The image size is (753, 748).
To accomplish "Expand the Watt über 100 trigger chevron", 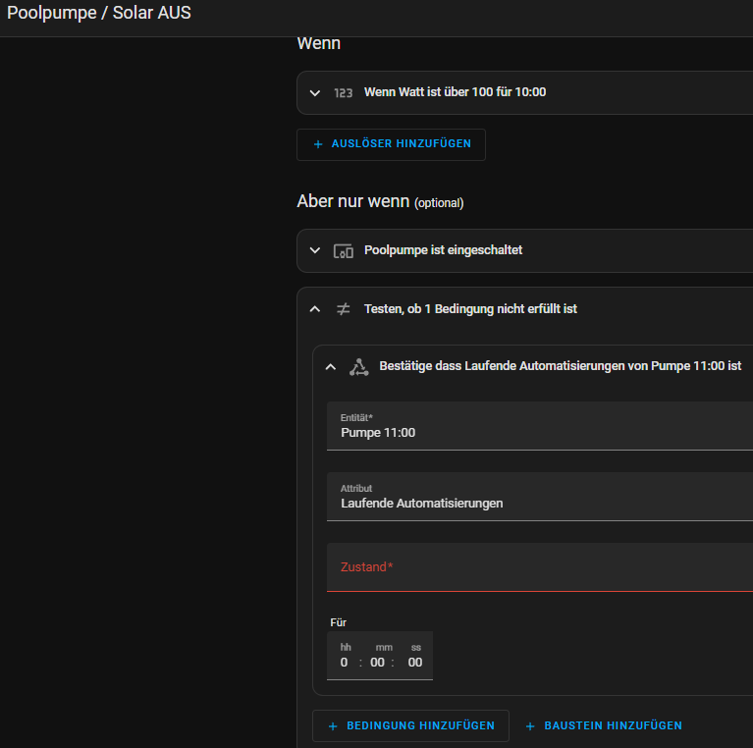I will pos(314,92).
